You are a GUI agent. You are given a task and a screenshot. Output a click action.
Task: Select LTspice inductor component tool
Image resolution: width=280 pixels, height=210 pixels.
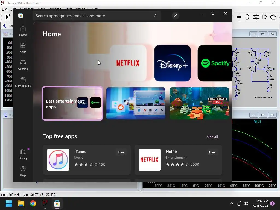247,17
